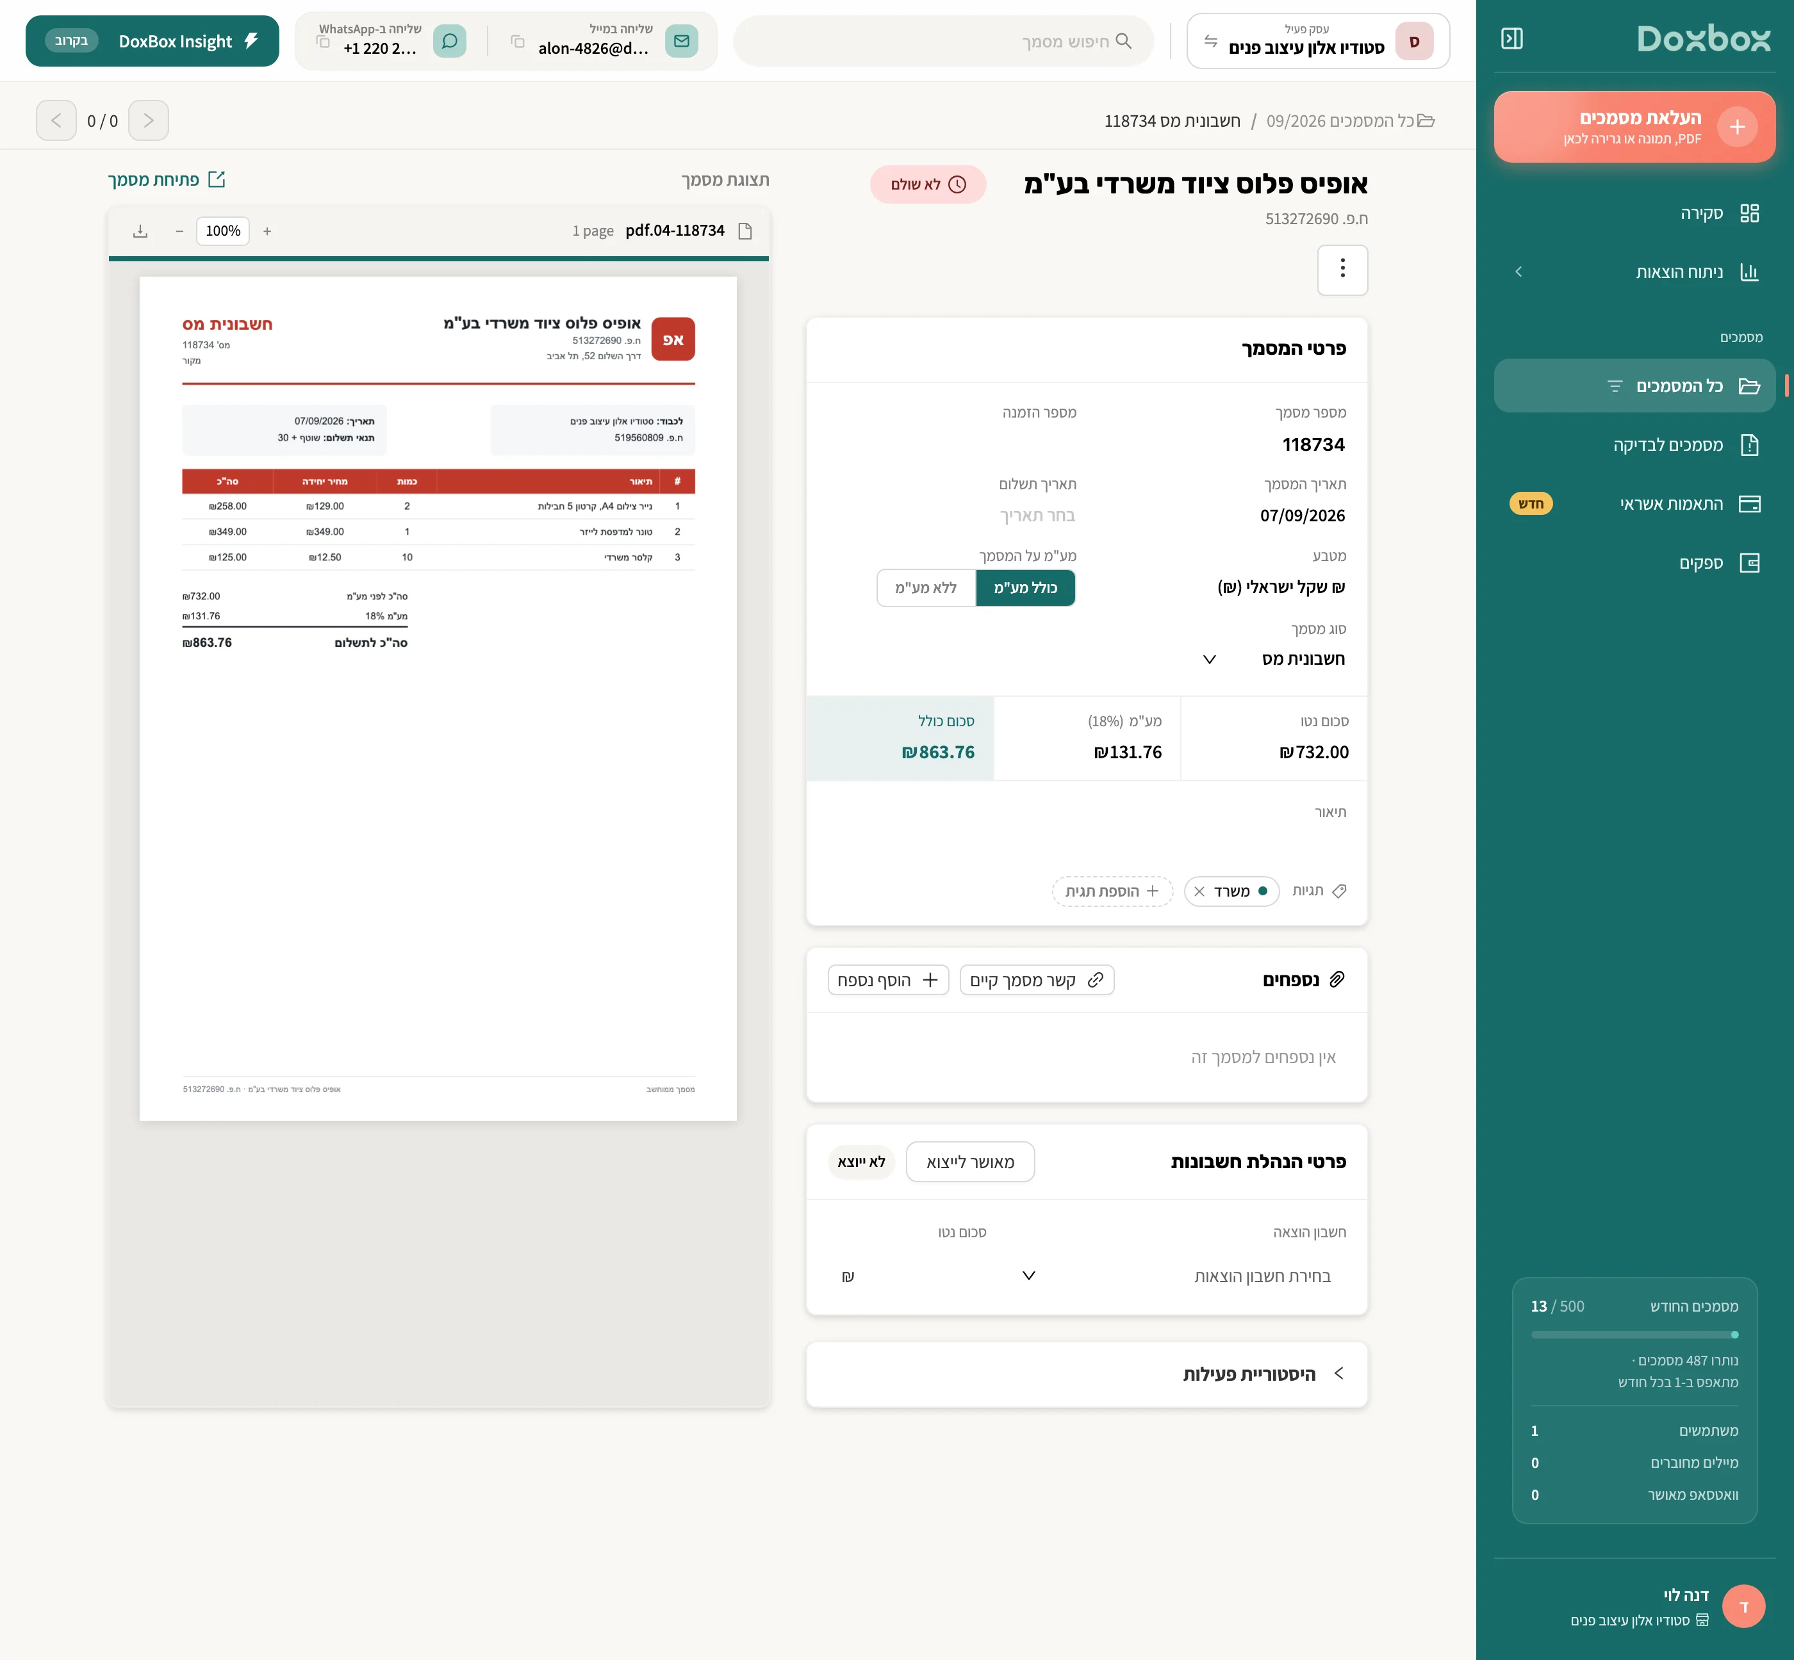
Task: Zoom out the document preview
Action: coord(179,231)
